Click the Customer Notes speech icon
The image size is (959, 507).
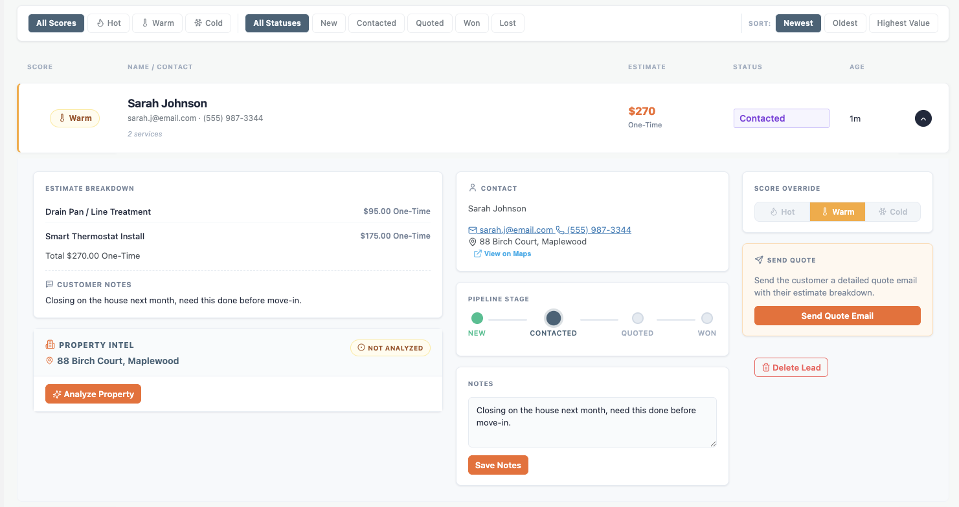[x=50, y=285]
